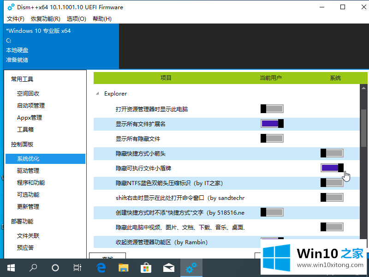The width and height of the screenshot is (369, 277).
Task: Open 恢复功能(R) menu
Action: pyautogui.click(x=45, y=19)
